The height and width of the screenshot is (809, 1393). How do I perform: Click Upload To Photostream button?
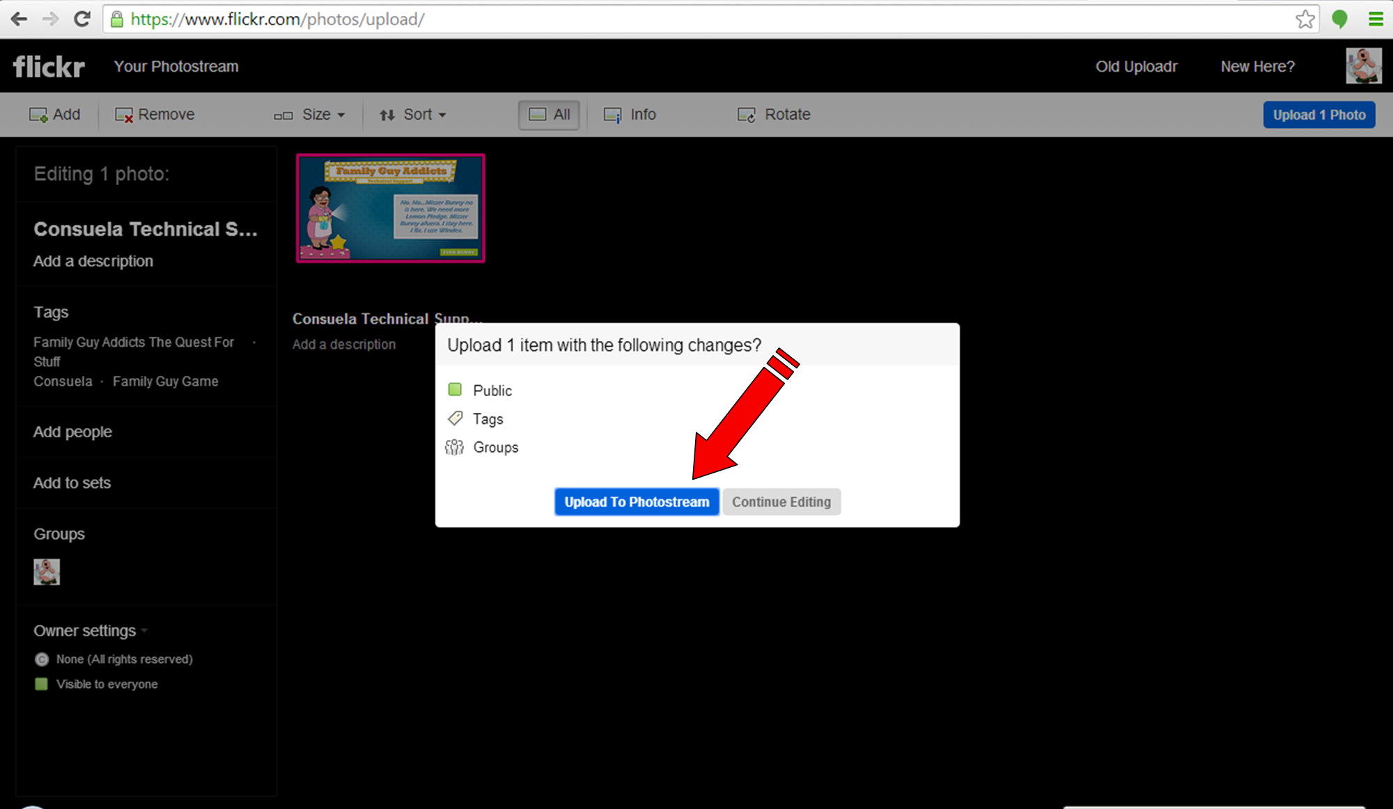637,502
